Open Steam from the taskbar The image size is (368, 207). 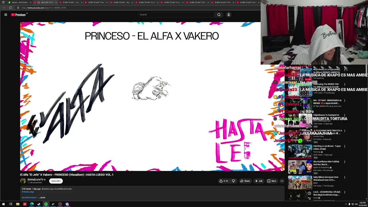[39, 204]
